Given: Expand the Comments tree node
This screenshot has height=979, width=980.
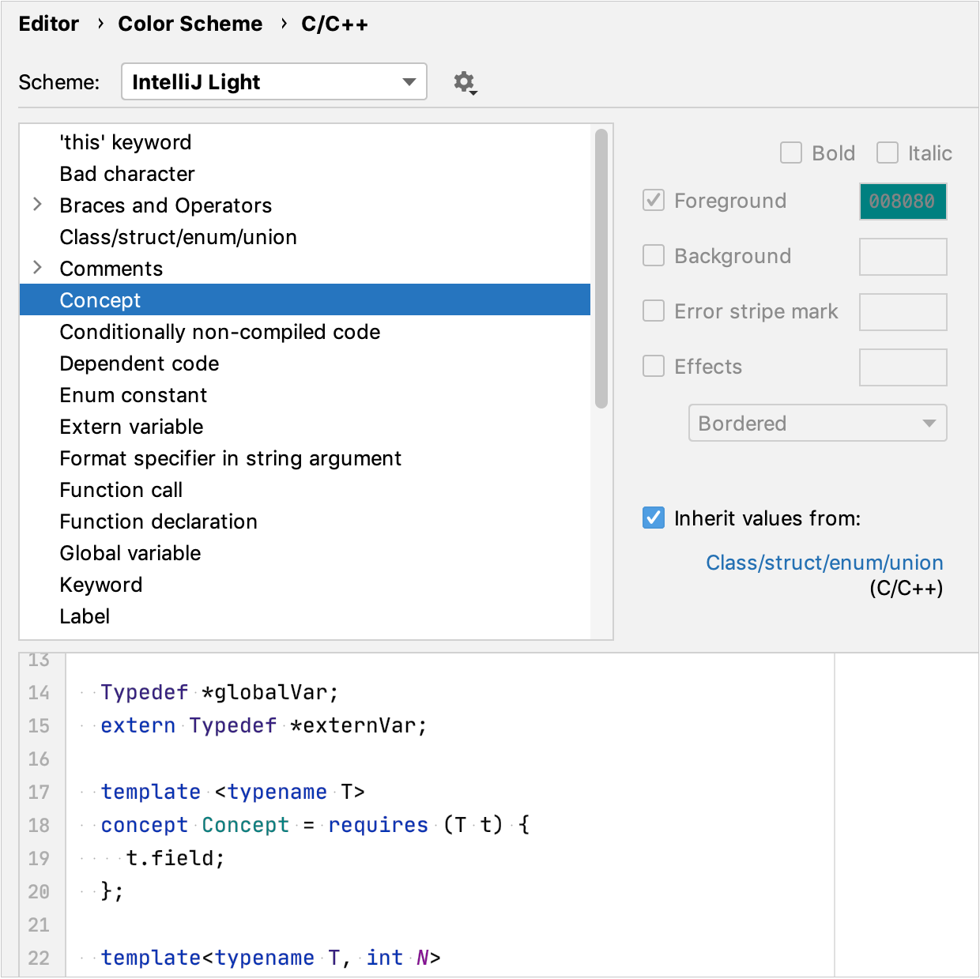Looking at the screenshot, I should 37,268.
